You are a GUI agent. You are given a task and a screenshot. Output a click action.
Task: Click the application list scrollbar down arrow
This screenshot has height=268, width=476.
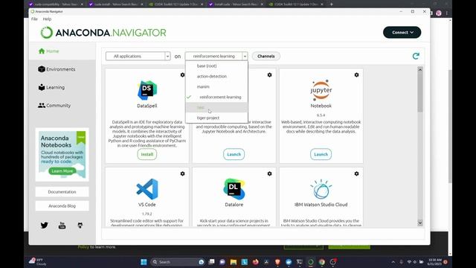(x=420, y=223)
